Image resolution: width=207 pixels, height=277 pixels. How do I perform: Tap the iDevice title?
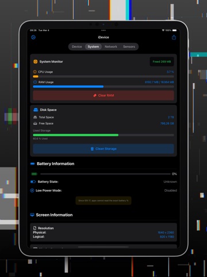(x=103, y=38)
